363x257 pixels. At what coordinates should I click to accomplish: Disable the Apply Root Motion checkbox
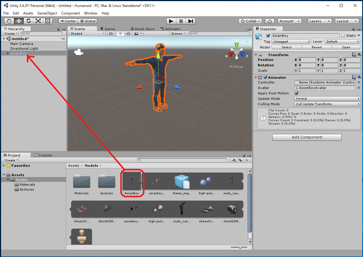(x=296, y=93)
